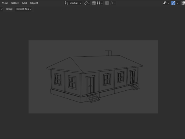Open the snapping options grid dropdown
The image size is (185, 139).
(100, 3)
